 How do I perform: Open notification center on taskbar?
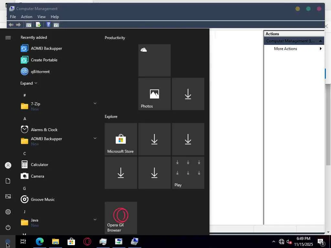(x=321, y=242)
